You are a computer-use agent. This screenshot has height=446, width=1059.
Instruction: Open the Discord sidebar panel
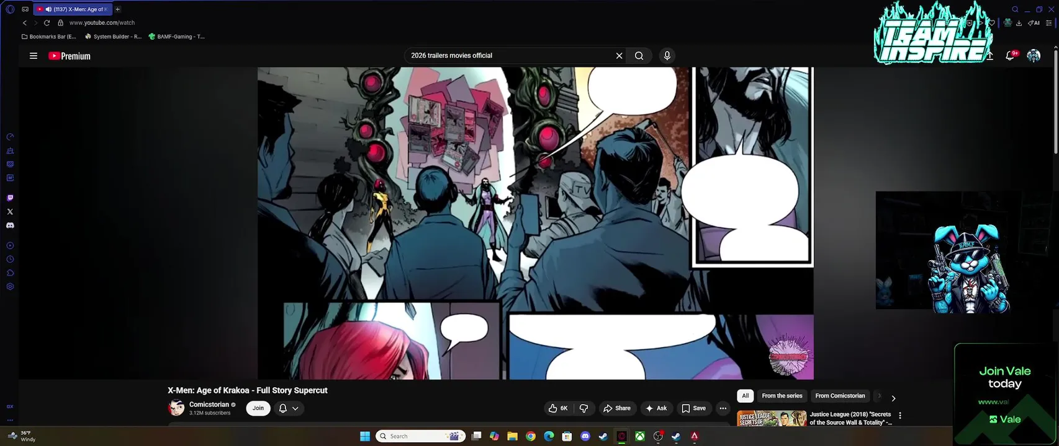point(10,225)
